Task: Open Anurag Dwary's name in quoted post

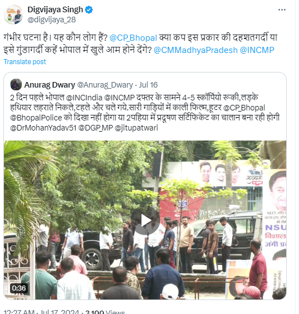Action: point(50,85)
